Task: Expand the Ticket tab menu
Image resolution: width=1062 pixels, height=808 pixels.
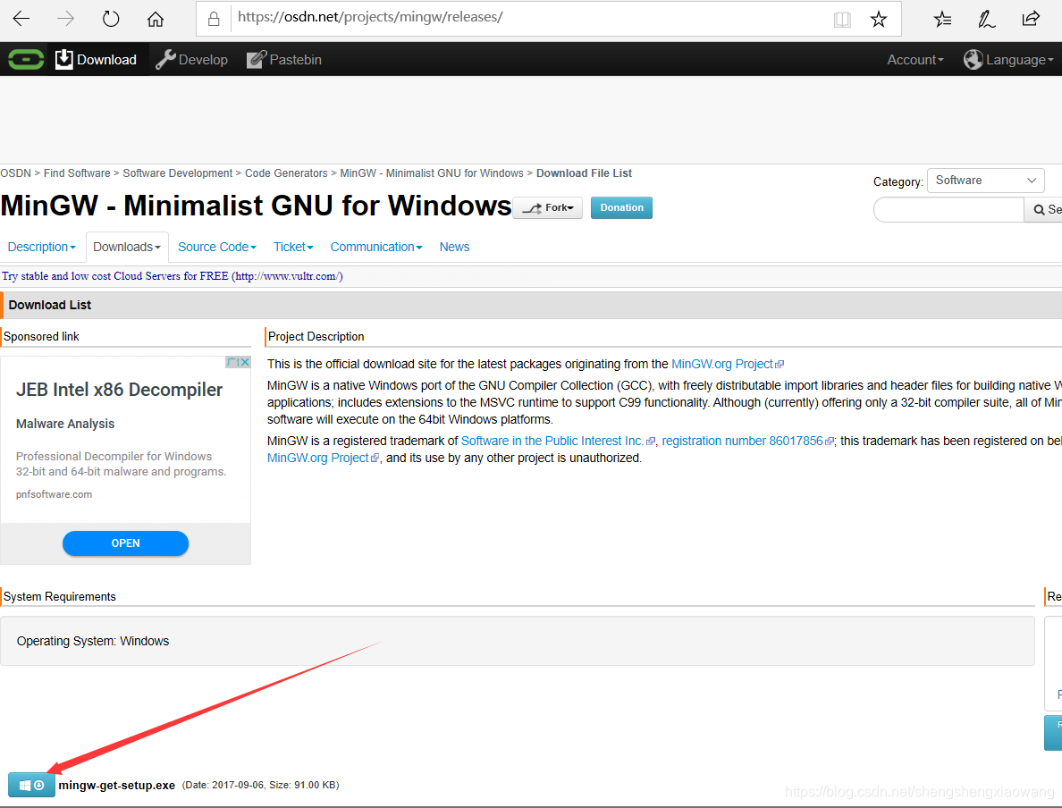Action: coord(293,248)
